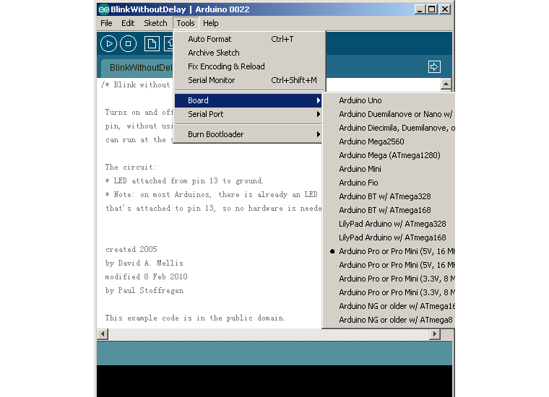Select Arduino Fio board
This screenshot has width=549, height=397.
tap(389, 183)
